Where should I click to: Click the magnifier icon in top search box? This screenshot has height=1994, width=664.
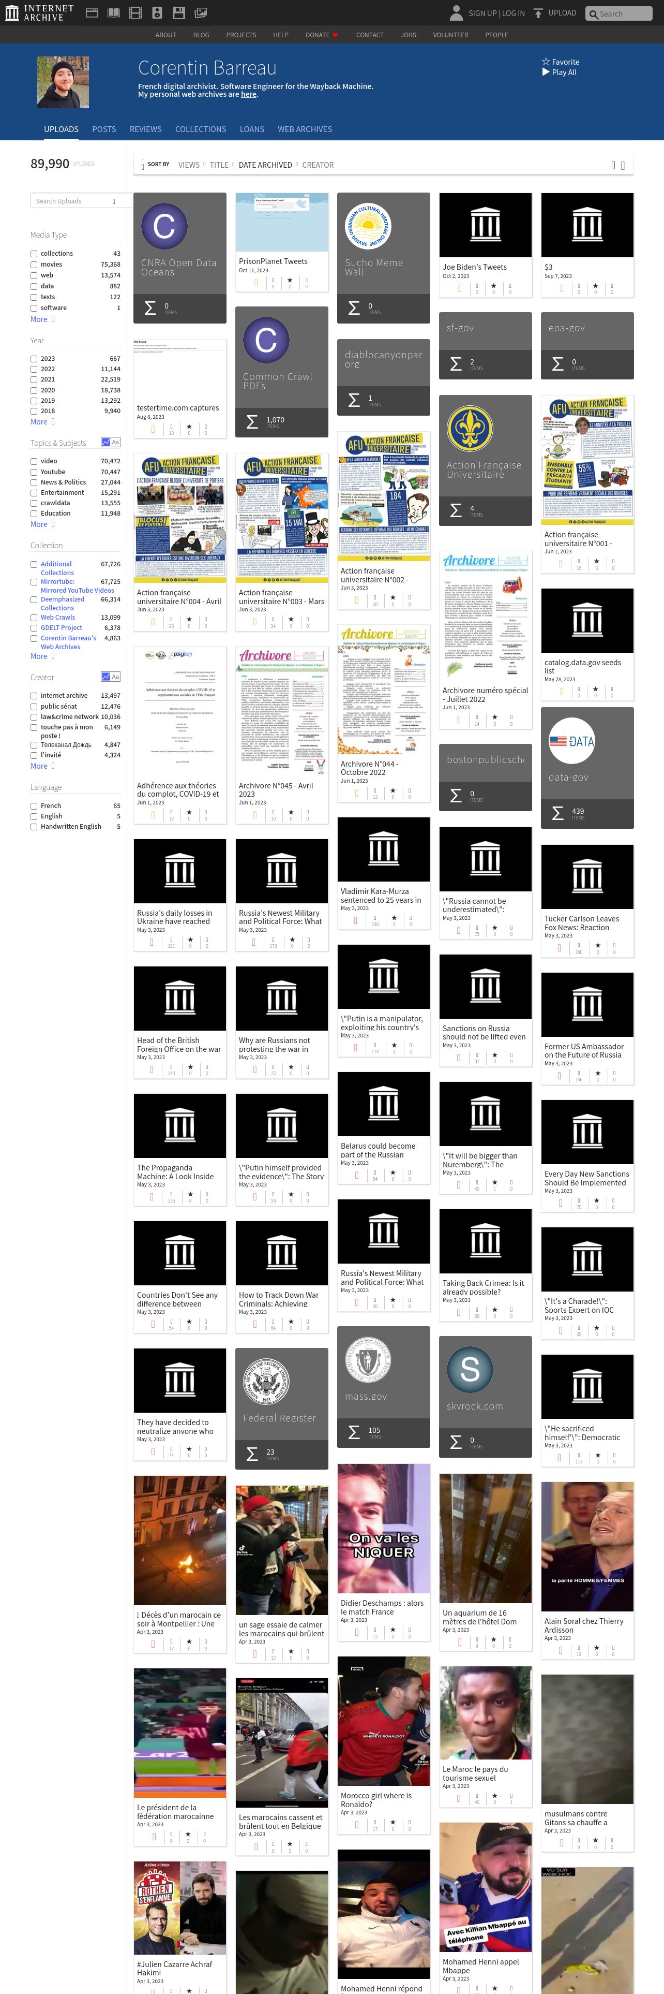594,14
